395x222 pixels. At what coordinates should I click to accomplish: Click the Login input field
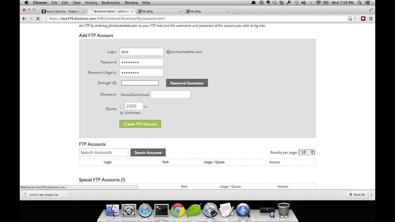coord(141,52)
